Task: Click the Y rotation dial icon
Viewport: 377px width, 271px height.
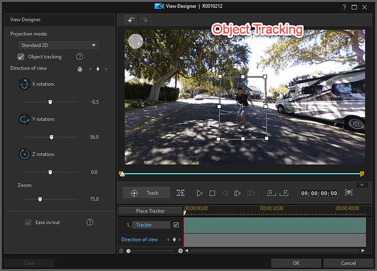Action: 24,119
